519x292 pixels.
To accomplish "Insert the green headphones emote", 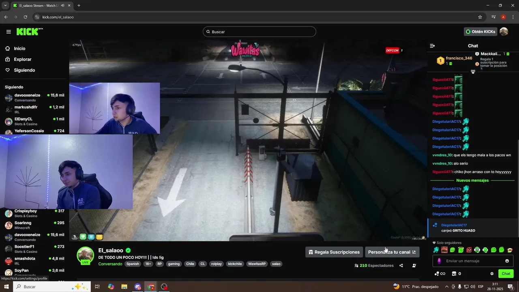I will (x=485, y=250).
